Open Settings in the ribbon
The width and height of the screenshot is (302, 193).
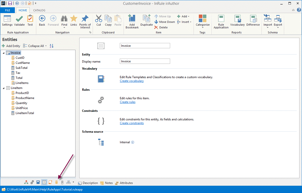7,19
